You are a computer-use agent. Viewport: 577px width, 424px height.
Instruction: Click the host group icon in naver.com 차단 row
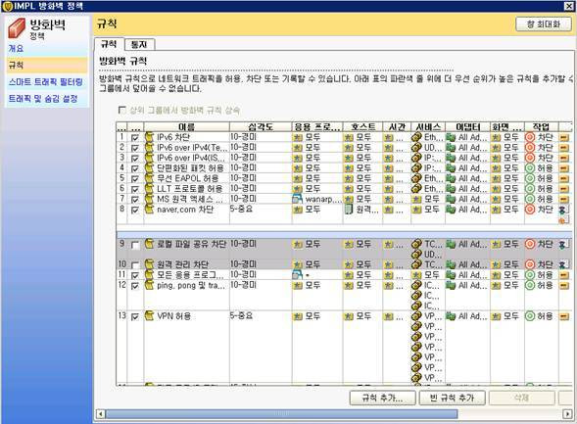point(349,210)
